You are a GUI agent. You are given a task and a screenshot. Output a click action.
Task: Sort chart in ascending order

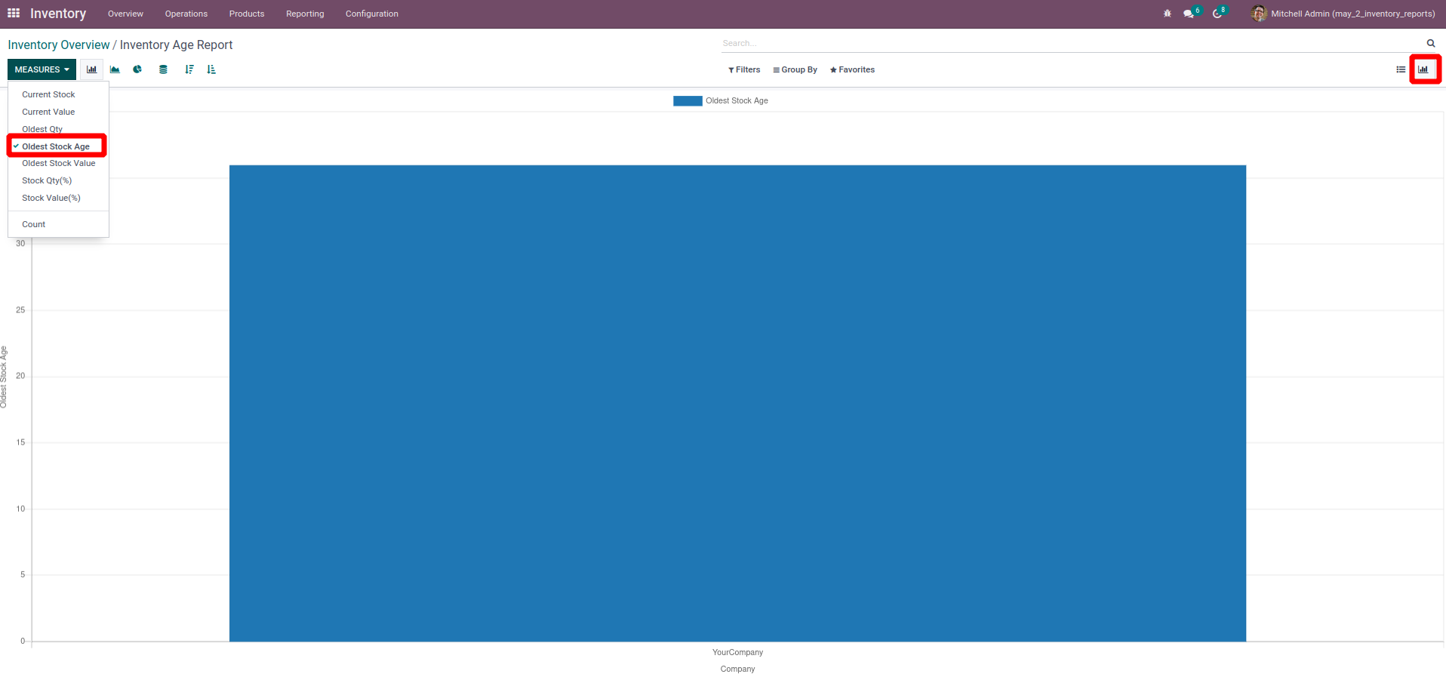click(x=211, y=69)
